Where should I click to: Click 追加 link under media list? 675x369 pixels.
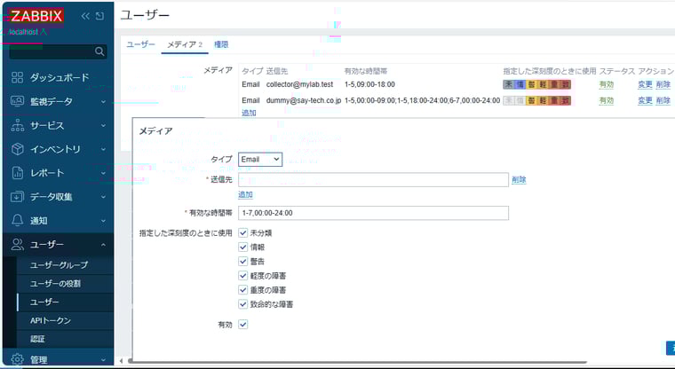249,113
